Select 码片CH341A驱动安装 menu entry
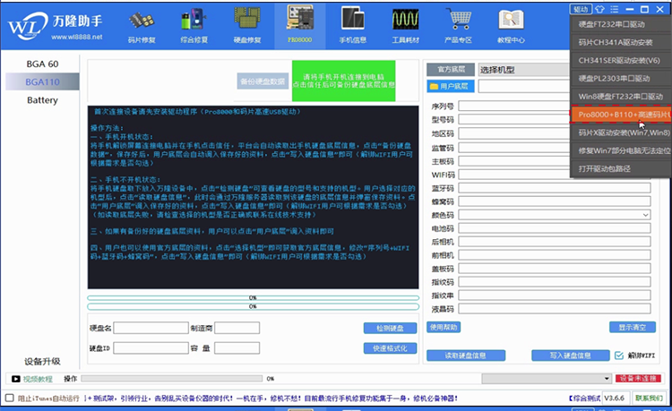 coord(621,42)
